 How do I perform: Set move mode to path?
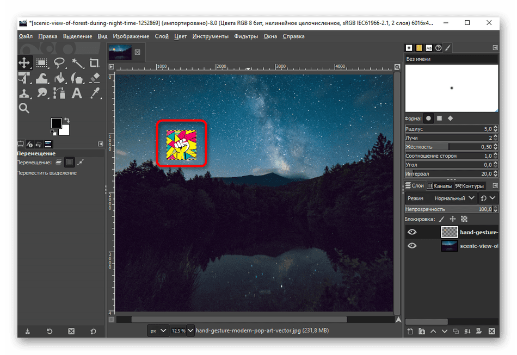pyautogui.click(x=81, y=162)
